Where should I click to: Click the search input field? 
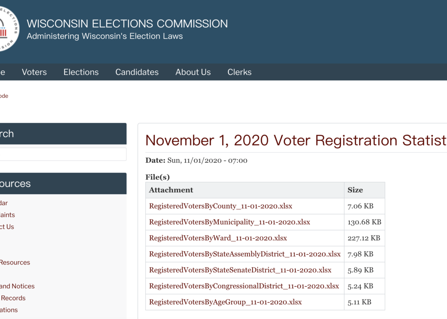tap(63, 154)
